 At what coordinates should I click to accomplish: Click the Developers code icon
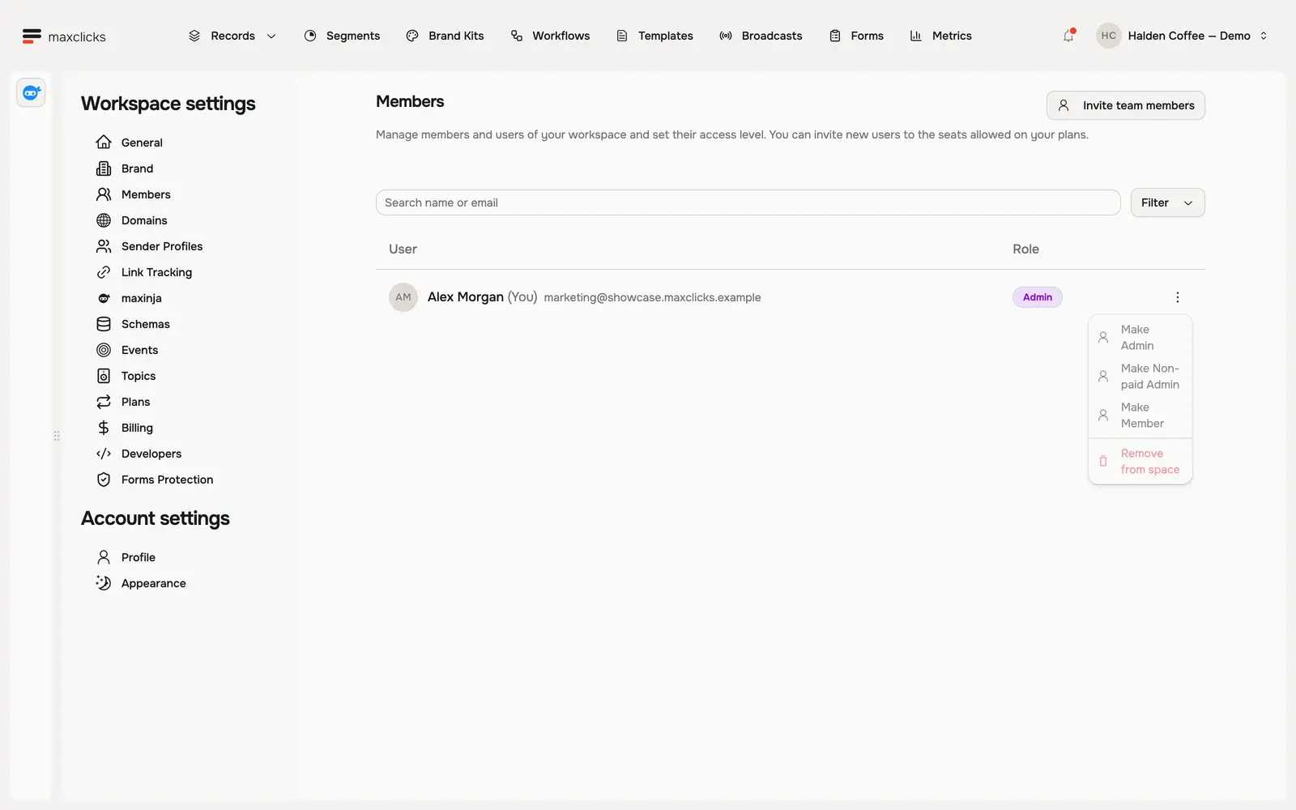104,454
